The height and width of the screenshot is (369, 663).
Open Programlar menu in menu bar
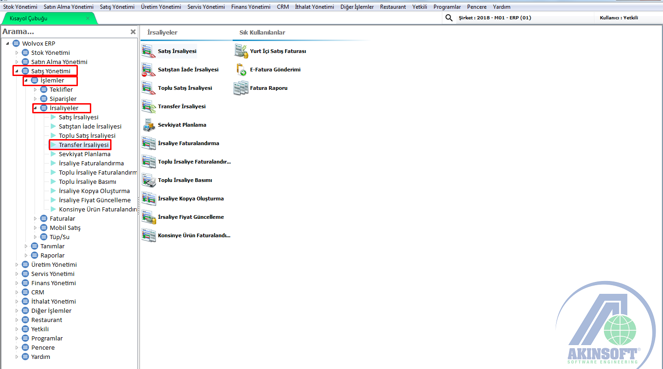447,7
